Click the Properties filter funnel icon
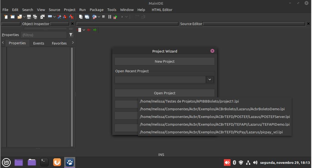This screenshot has width=312, height=168. click(71, 35)
